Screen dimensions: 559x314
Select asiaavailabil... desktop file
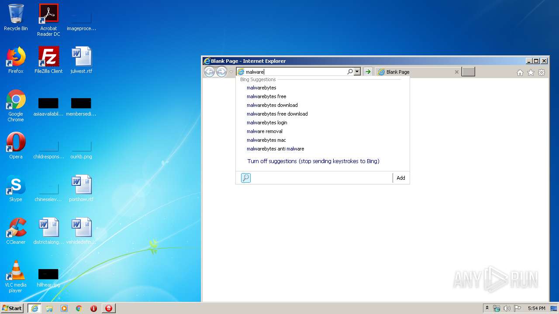[48, 107]
